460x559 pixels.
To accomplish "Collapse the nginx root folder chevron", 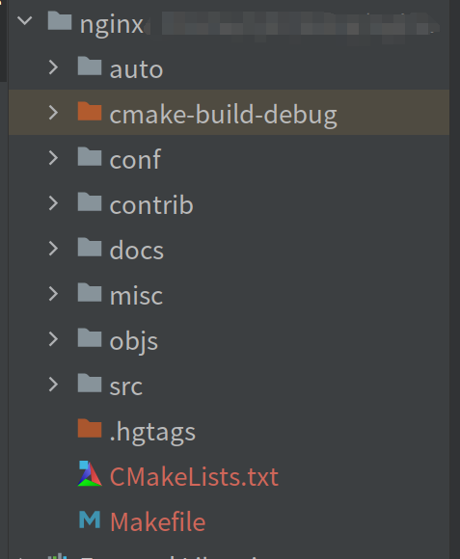I will pos(25,20).
